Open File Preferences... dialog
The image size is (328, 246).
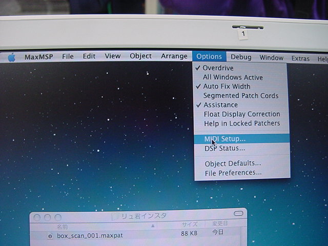point(242,173)
